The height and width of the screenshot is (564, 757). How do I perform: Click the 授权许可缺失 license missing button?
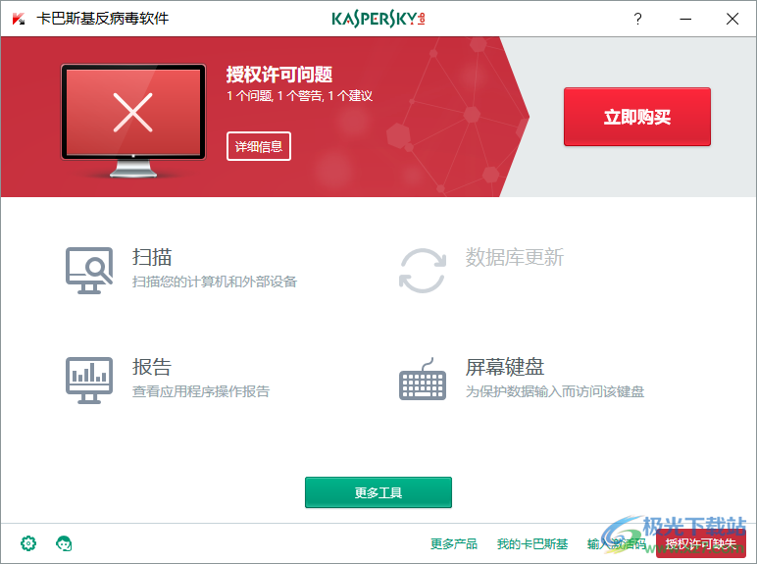700,544
